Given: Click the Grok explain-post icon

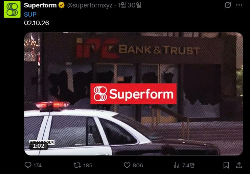Looking at the screenshot, I should (228, 5).
